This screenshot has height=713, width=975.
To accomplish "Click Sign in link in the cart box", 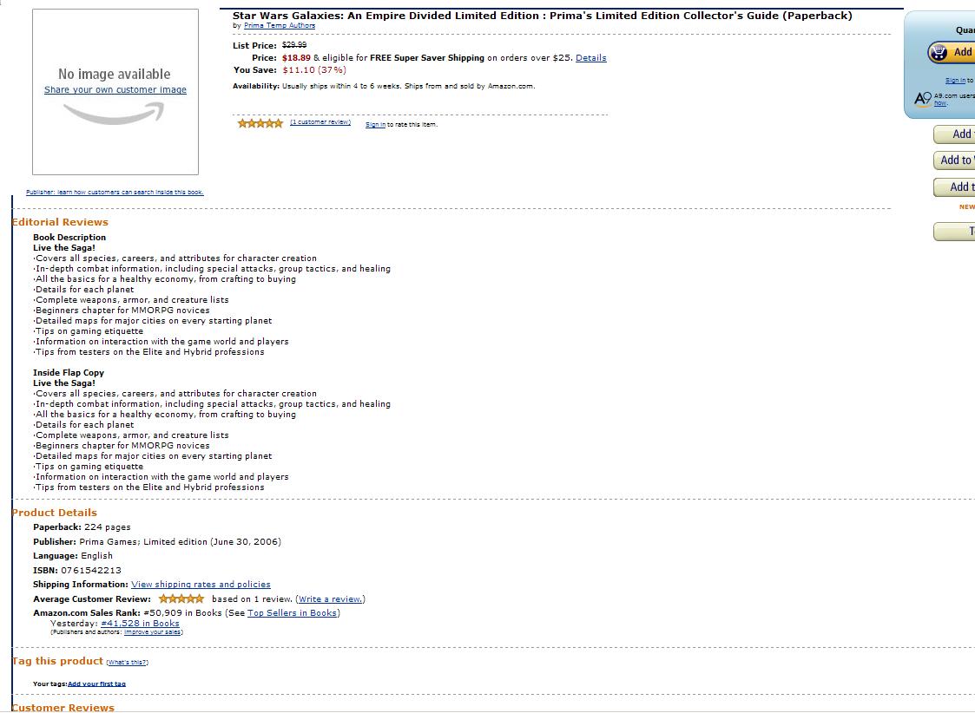I will (955, 81).
